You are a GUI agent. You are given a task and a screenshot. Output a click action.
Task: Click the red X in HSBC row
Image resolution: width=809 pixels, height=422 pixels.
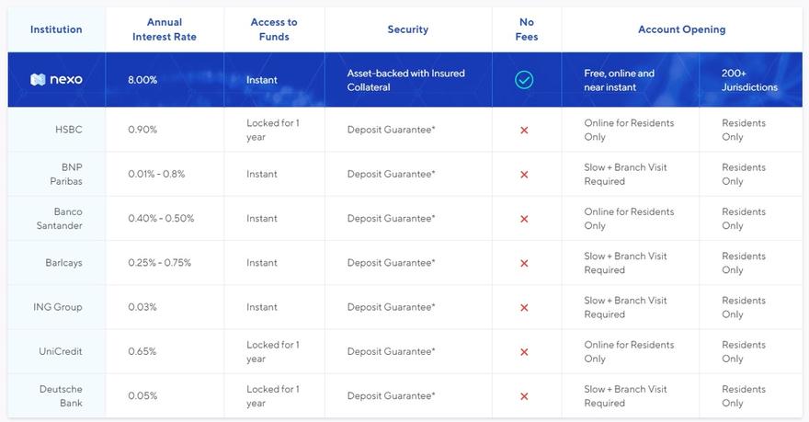pyautogui.click(x=524, y=131)
